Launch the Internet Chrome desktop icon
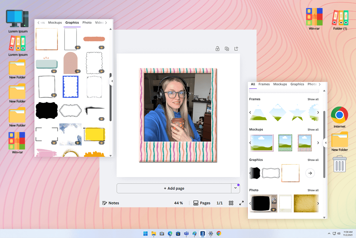The height and width of the screenshot is (238, 356). tap(339, 117)
